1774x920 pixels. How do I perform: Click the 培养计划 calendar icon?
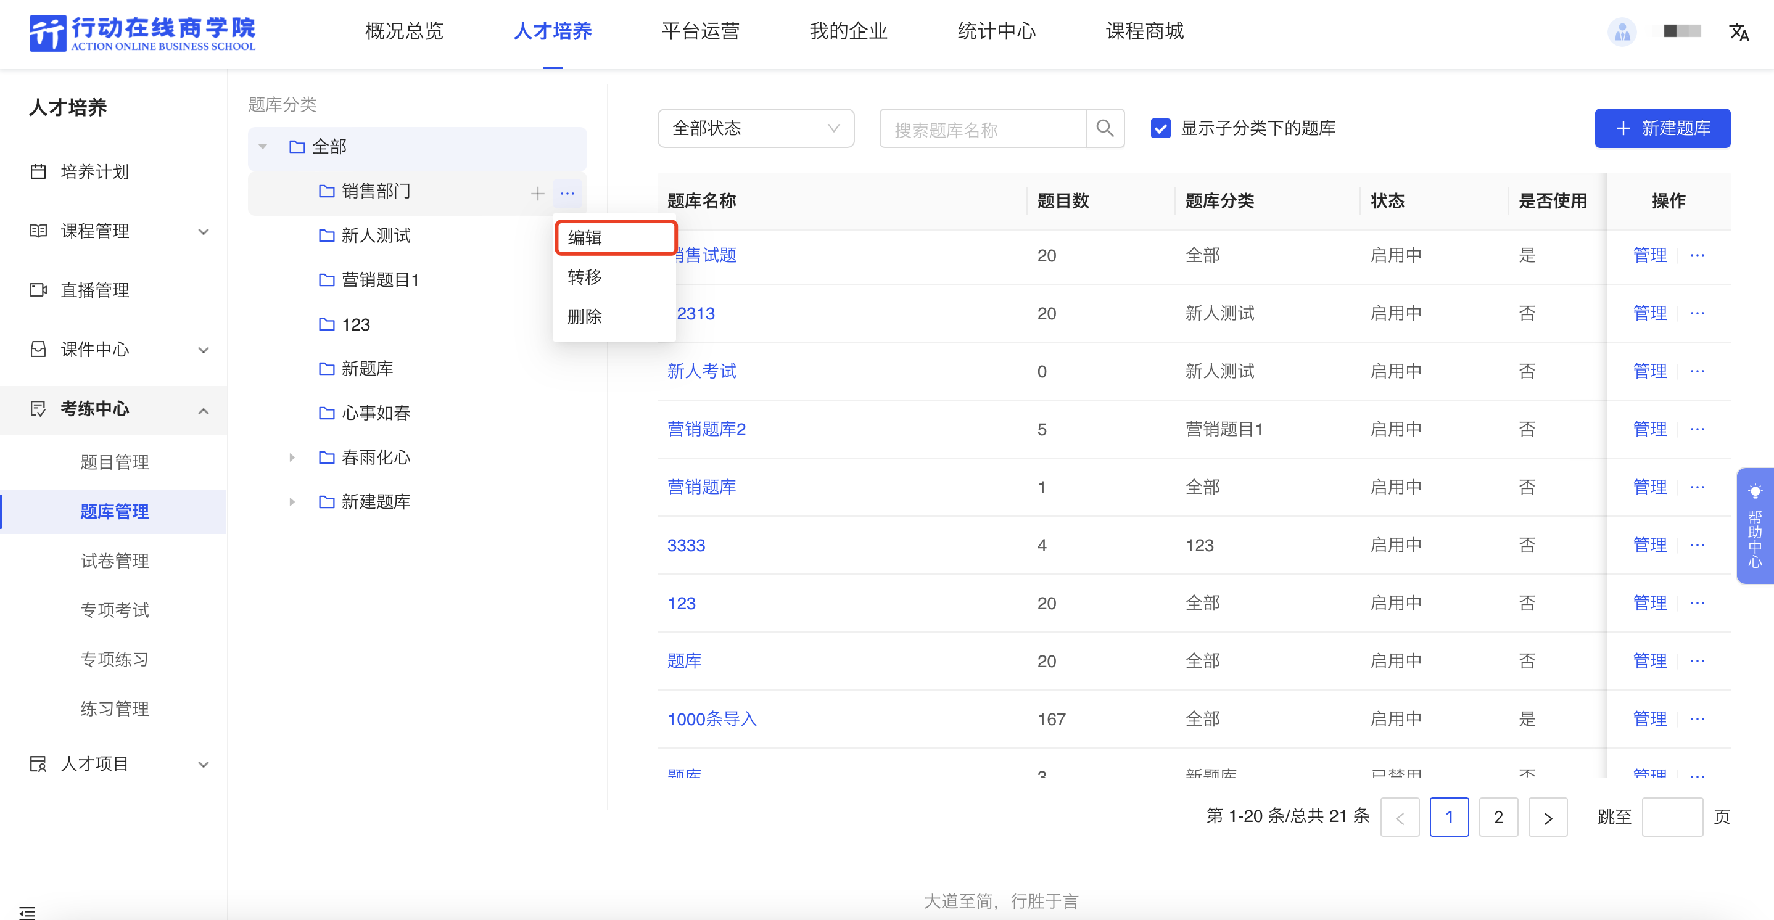coord(39,171)
